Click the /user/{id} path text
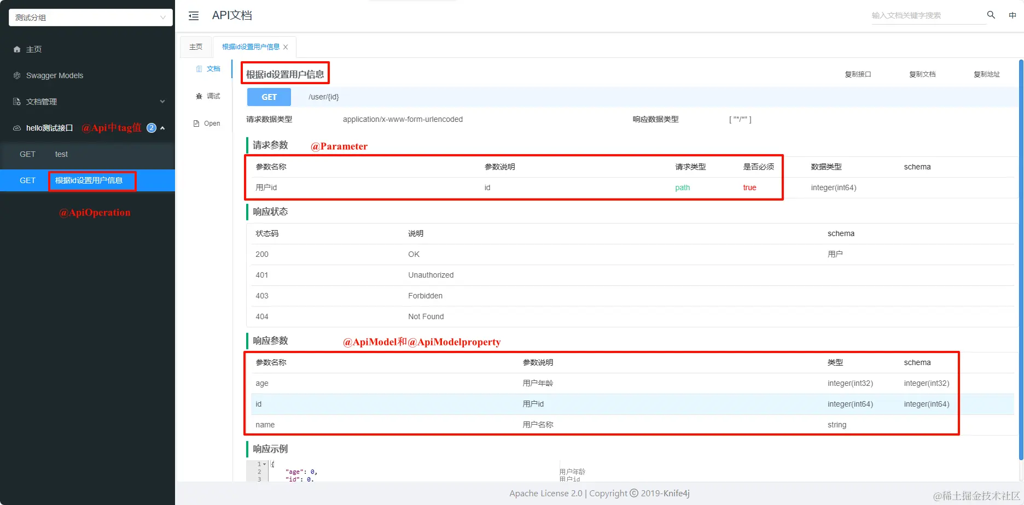Screen dimensions: 1024x505 324,97
